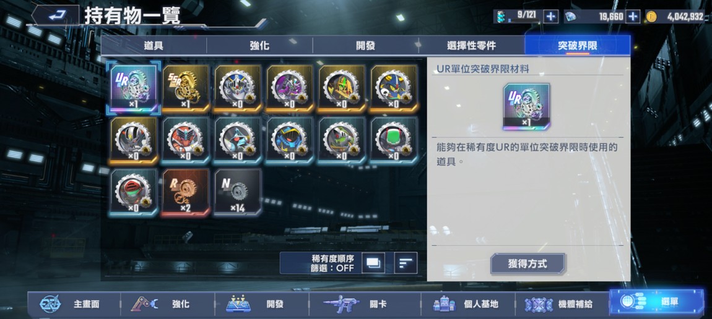Select the UR gear item in grid
Image resolution: width=712 pixels, height=319 pixels.
click(133, 88)
